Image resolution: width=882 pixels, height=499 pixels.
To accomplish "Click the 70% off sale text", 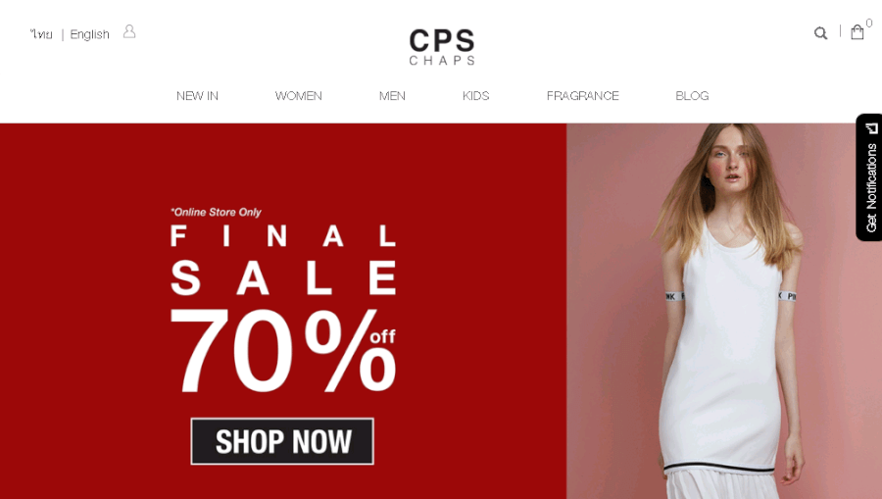I will 283,351.
